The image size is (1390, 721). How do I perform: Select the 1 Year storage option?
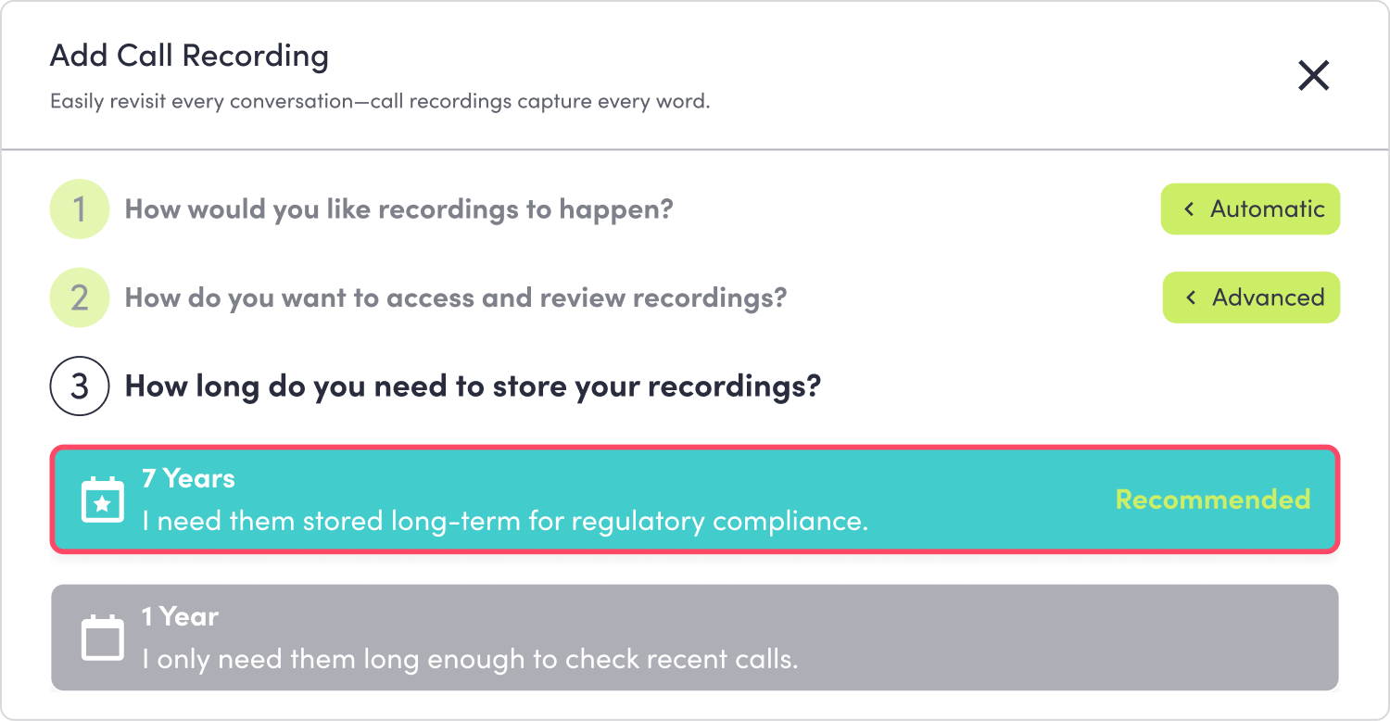click(x=695, y=638)
